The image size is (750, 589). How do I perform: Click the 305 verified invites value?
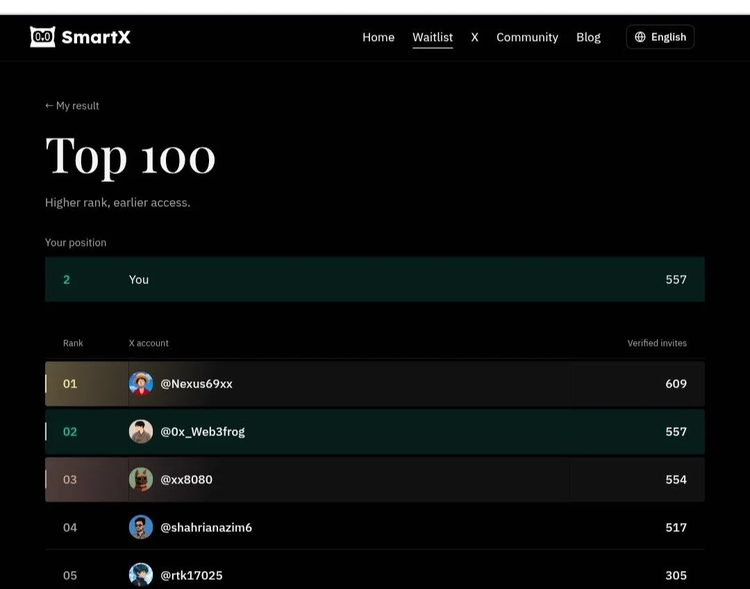tap(676, 575)
